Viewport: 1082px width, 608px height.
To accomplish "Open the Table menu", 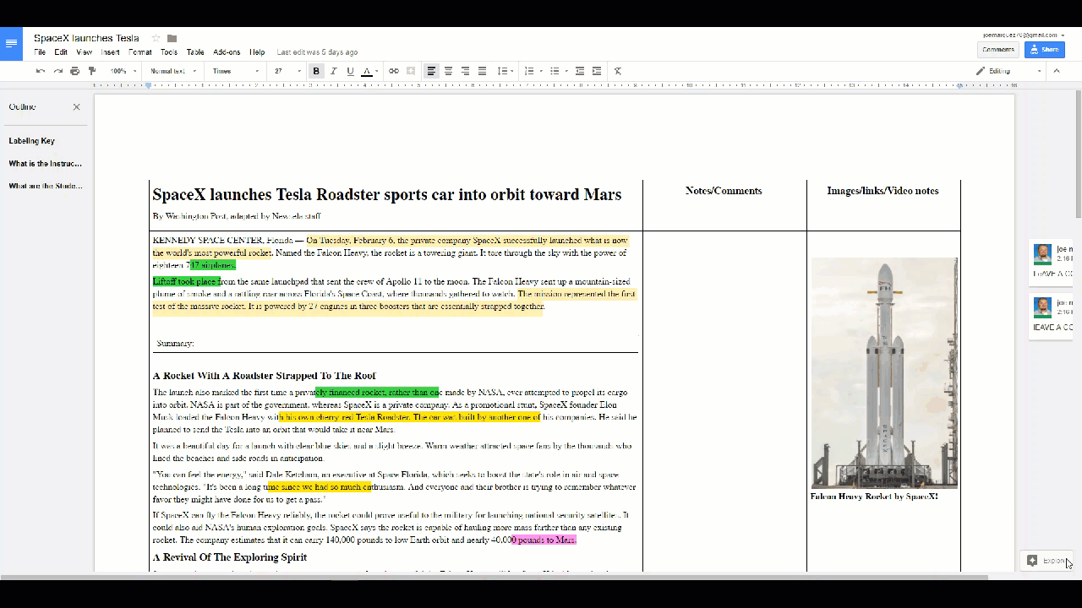I will coord(195,52).
